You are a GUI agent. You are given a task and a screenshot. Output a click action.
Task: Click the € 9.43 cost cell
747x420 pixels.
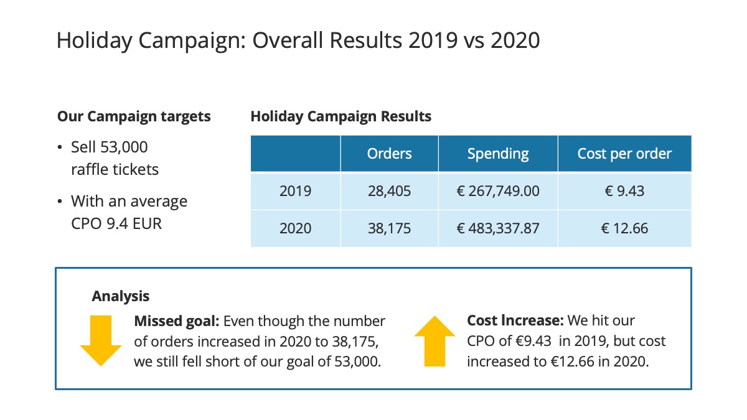(624, 191)
